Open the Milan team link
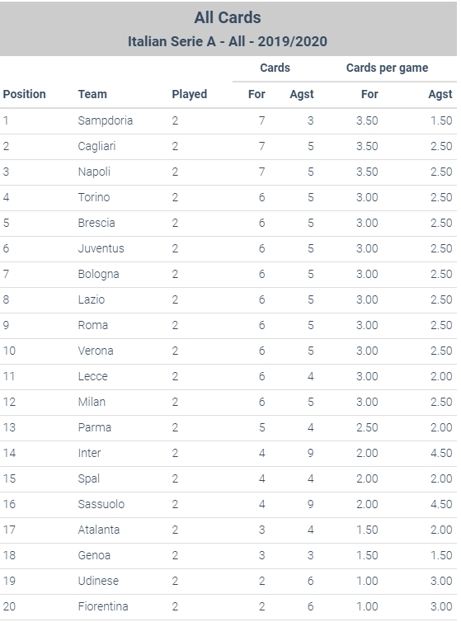 pyautogui.click(x=92, y=402)
